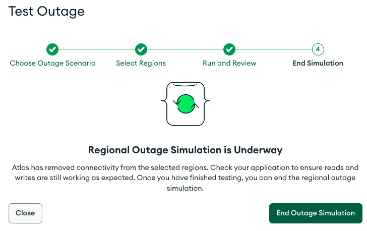Click the Select Regions step checkmark
367x231 pixels.
click(x=141, y=49)
